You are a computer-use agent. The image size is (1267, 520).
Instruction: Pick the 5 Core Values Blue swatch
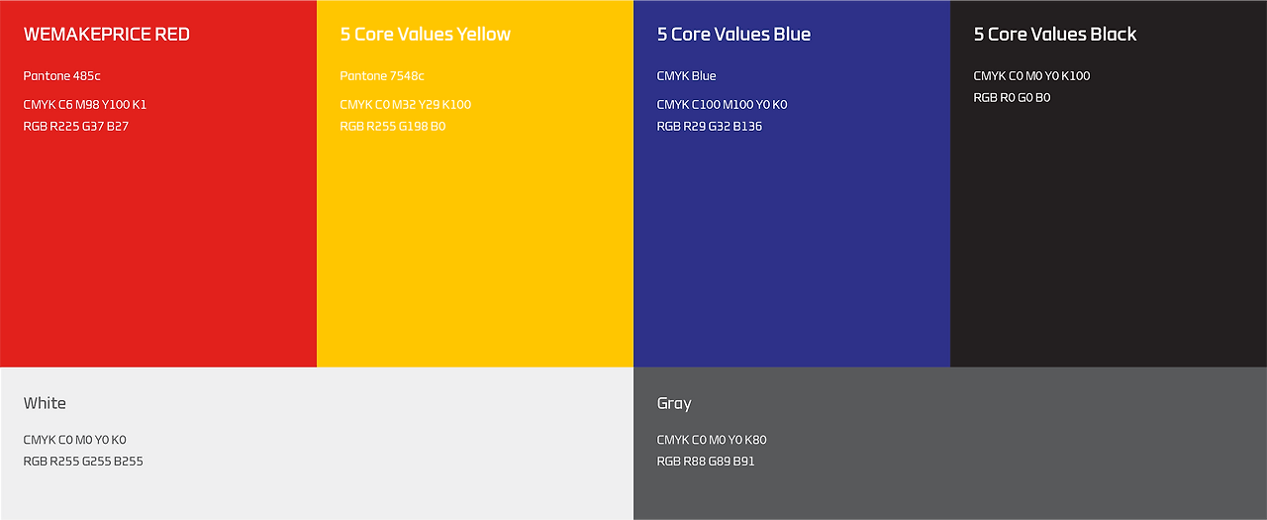pos(792,183)
